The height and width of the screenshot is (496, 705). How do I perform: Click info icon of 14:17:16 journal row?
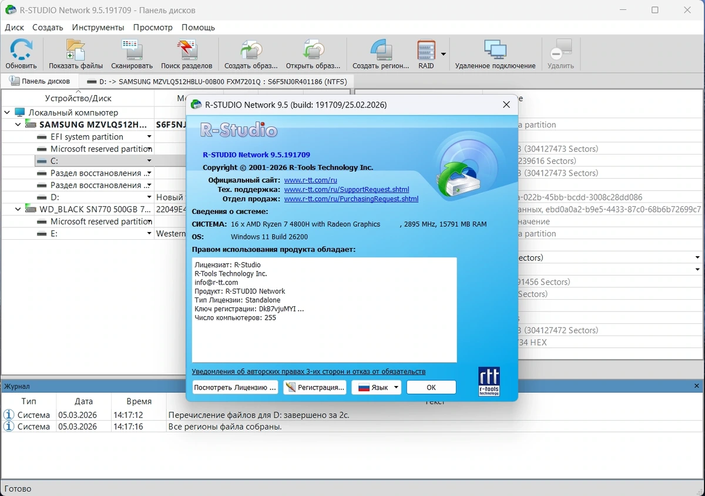[9, 427]
